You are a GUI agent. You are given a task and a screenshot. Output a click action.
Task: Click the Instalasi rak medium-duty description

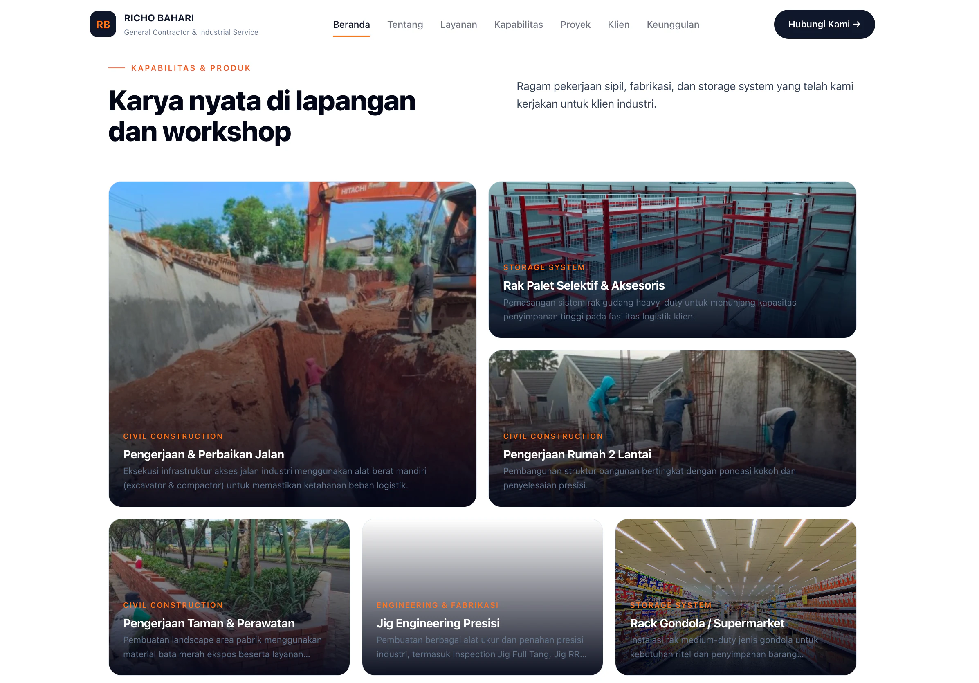pyautogui.click(x=724, y=647)
